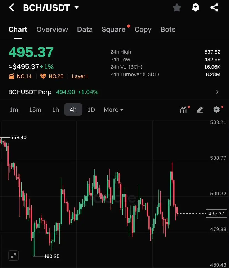This screenshot has height=268, width=229.
Task: Open chart settings gear icon
Action: [217, 109]
